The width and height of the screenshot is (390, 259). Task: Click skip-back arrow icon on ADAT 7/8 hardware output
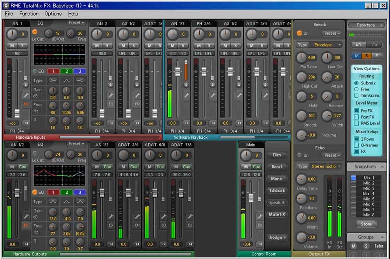[190, 244]
